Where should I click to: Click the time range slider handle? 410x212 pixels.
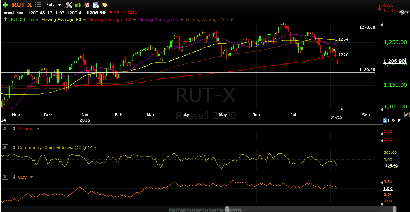(227, 209)
